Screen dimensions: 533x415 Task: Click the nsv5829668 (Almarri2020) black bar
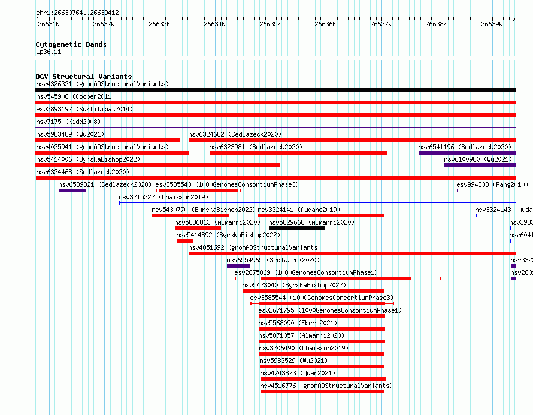[x=297, y=228]
